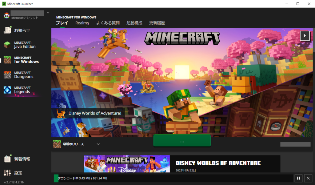The image size is (315, 185).
Task: Open the 更新履歴 tab
Action: 157,23
